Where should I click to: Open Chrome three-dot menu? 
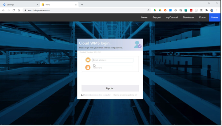[217, 10]
